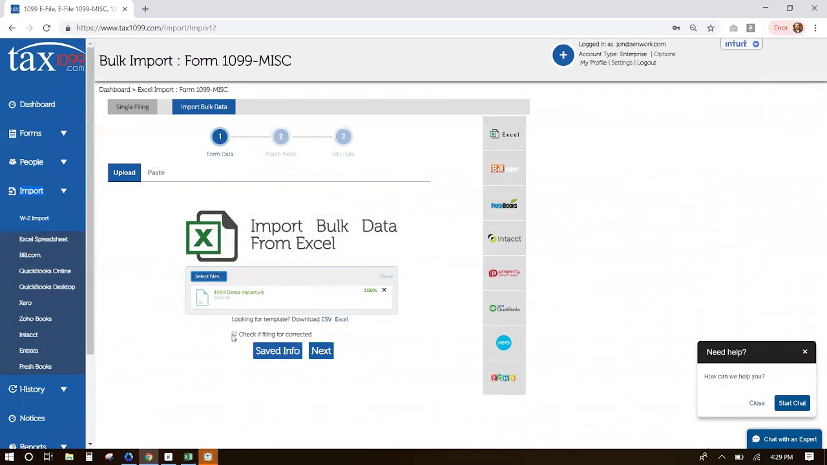Open the saved passwords key icon
The width and height of the screenshot is (827, 465).
[x=676, y=28]
